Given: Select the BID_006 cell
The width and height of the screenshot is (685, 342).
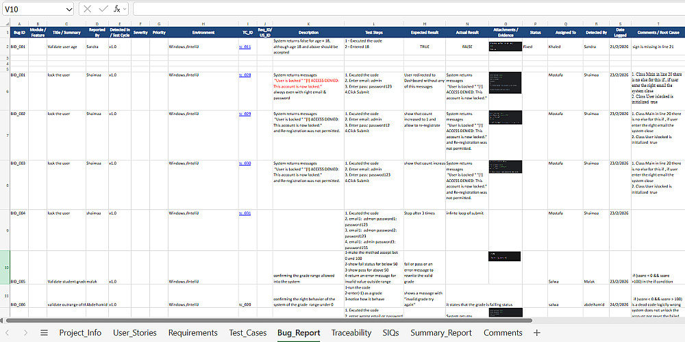Looking at the screenshot, I should click(x=19, y=296).
